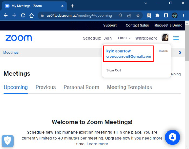This screenshot has width=189, height=149.
Task: Maximize the browser window
Action: click(x=171, y=3)
